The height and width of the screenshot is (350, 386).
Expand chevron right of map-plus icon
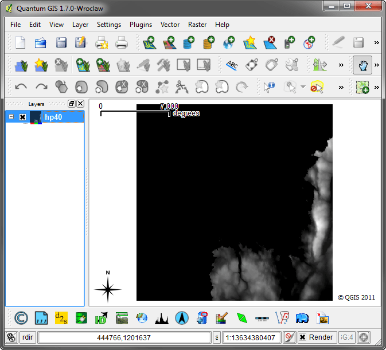(x=377, y=87)
